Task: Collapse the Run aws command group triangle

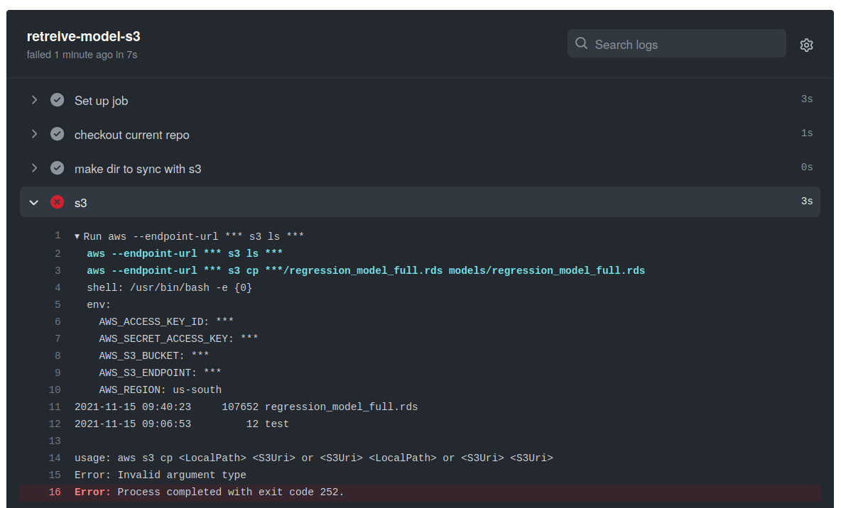Action: (x=77, y=236)
